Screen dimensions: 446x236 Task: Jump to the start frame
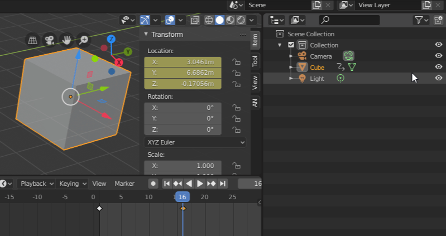(x=167, y=184)
